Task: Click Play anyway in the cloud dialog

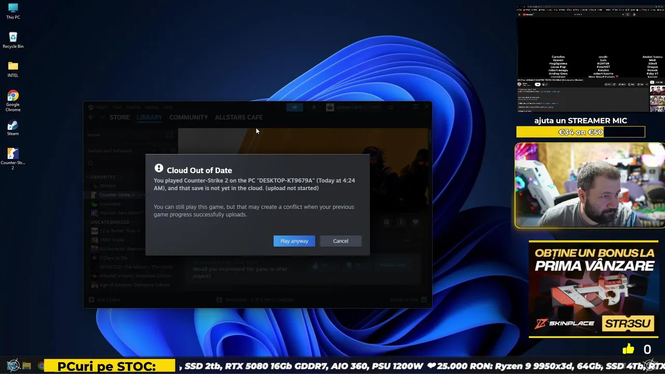Action: tap(294, 241)
